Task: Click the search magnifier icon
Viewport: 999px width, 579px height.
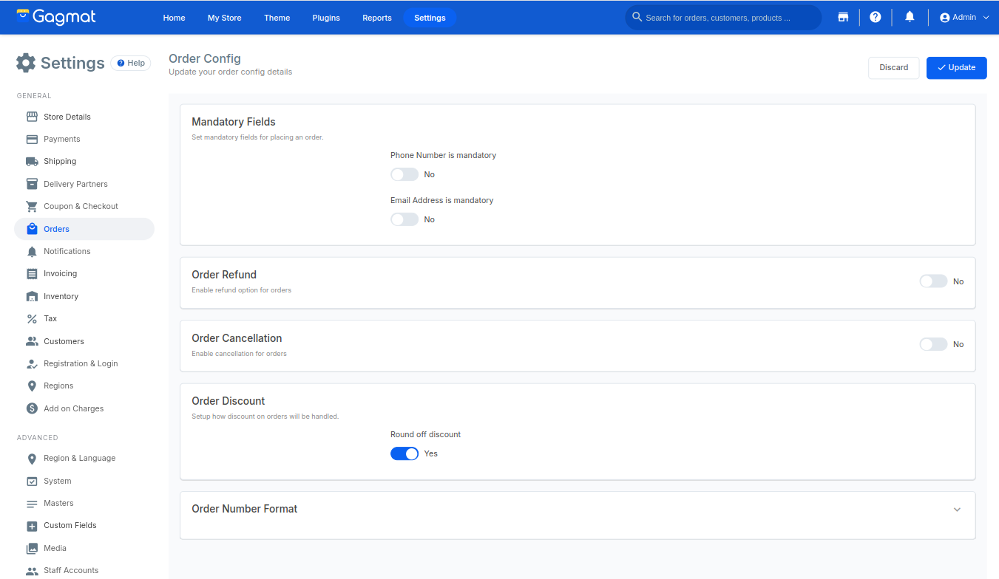Action: (637, 17)
